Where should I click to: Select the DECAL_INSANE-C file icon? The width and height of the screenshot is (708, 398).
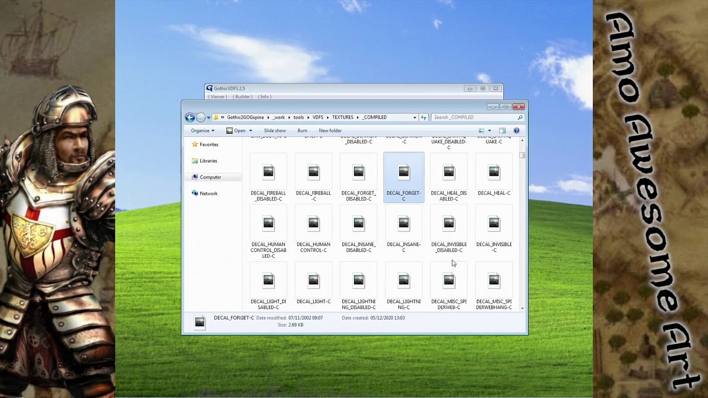click(x=404, y=223)
